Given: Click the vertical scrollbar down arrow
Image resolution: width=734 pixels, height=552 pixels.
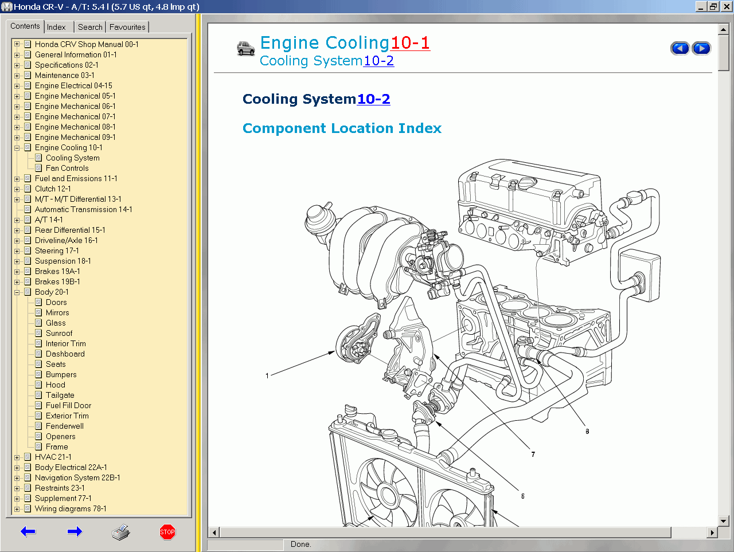Looking at the screenshot, I should [723, 521].
